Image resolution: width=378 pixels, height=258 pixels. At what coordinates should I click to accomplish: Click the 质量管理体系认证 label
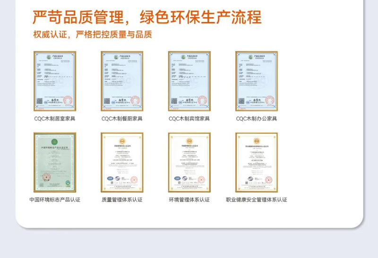[x=122, y=200]
